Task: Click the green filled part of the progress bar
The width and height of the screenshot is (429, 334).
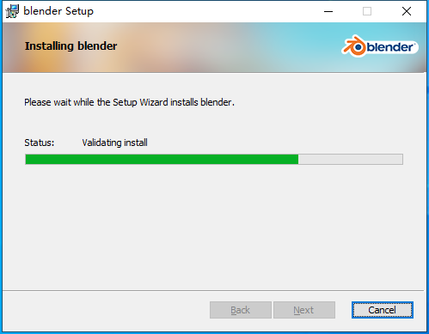Action: 162,159
